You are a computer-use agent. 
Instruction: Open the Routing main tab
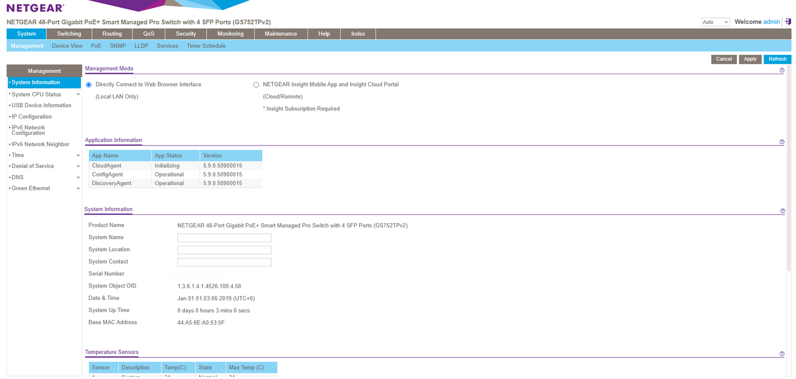[x=112, y=34]
